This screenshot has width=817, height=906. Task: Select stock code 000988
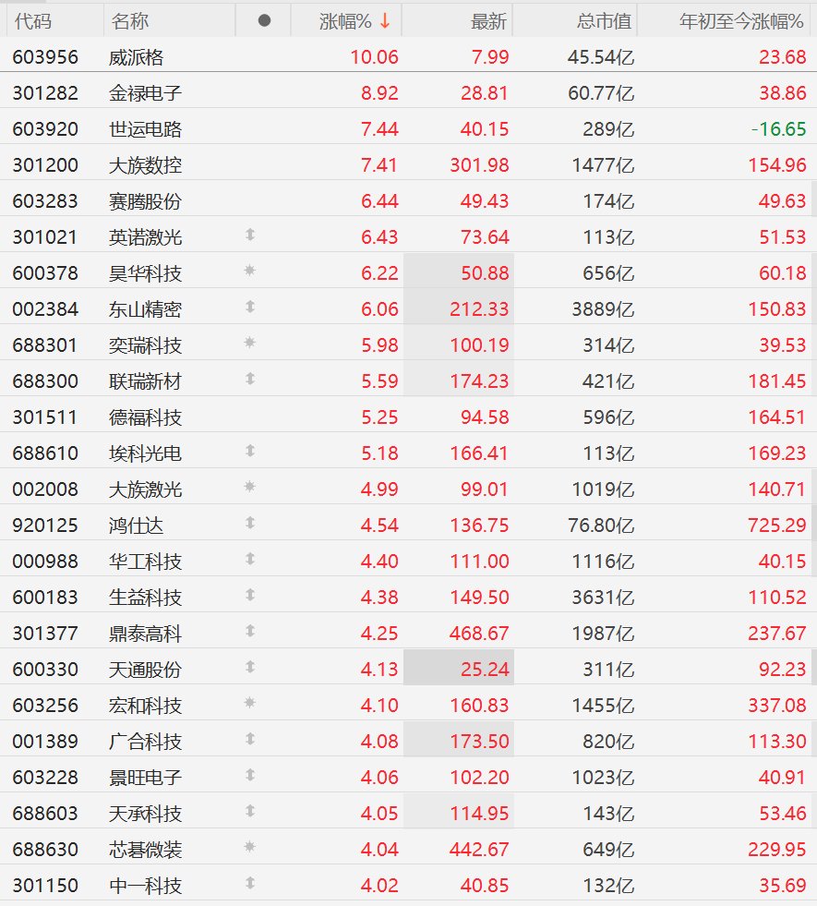[45, 561]
